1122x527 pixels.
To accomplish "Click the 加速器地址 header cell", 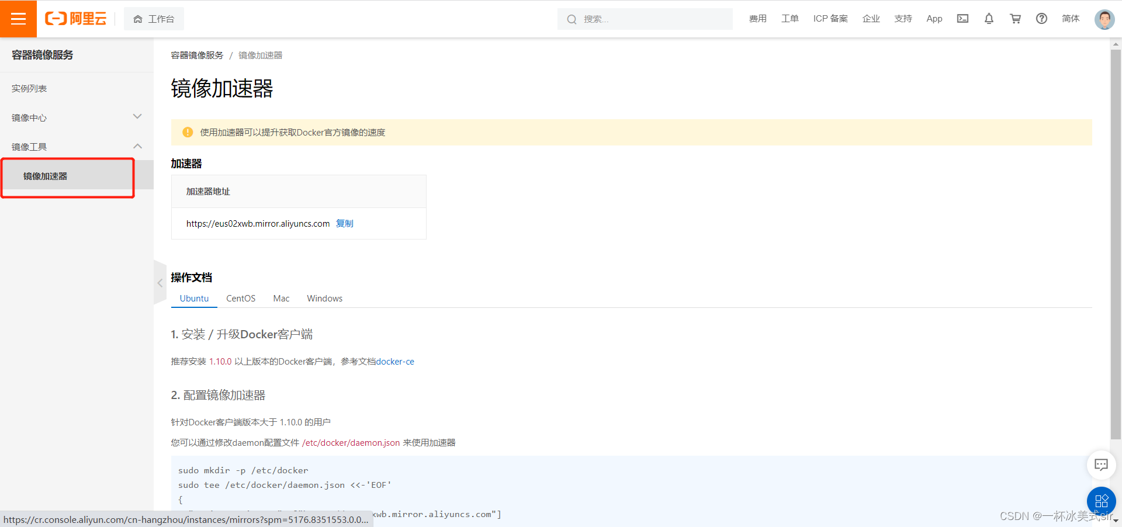I will point(299,191).
